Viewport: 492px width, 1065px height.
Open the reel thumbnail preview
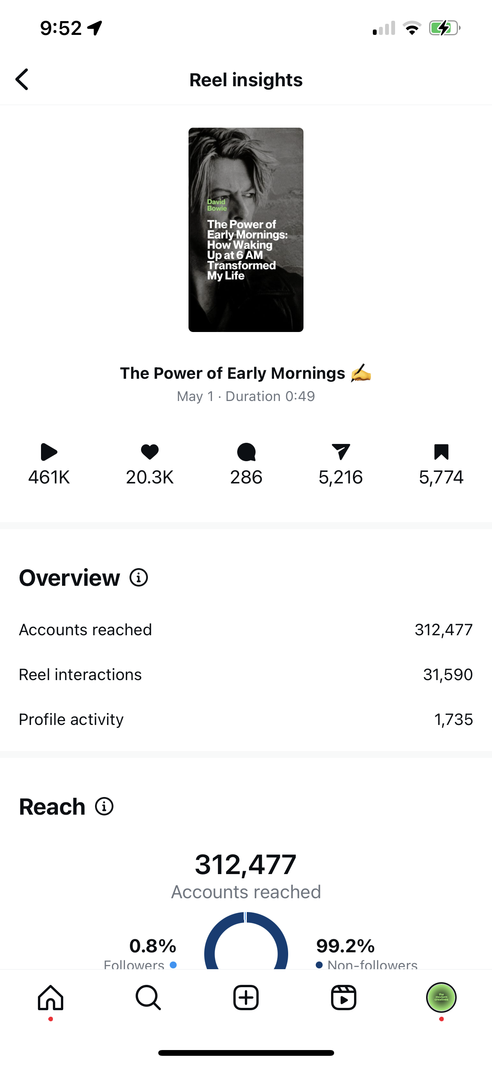pyautogui.click(x=246, y=230)
